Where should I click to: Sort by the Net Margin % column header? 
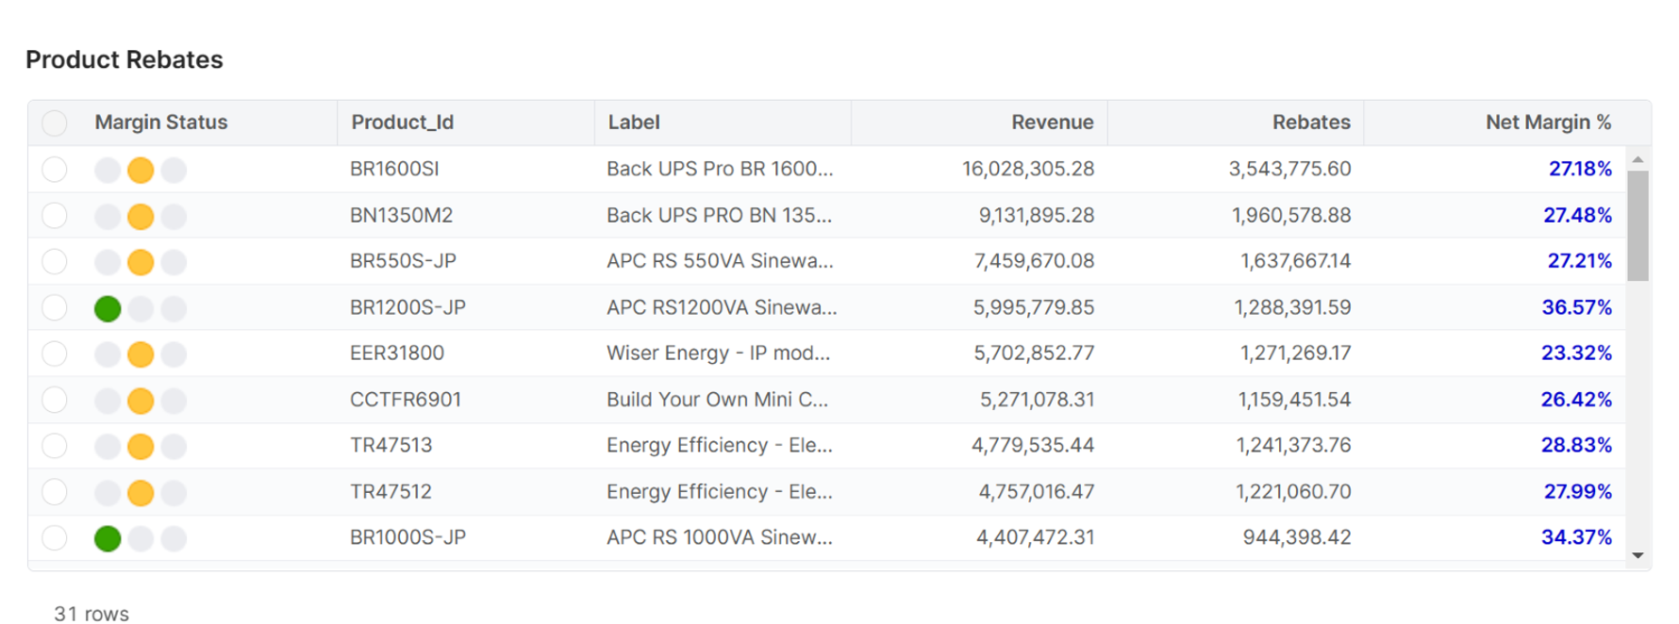tap(1548, 123)
